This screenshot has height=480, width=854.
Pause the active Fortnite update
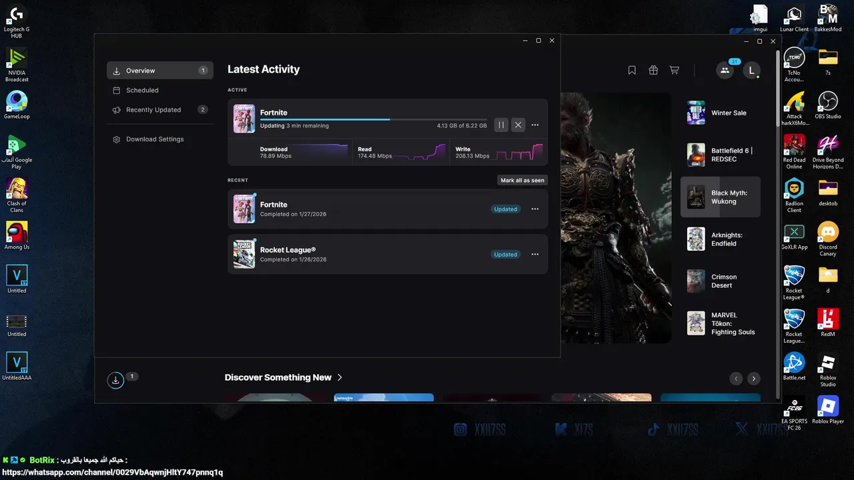501,125
